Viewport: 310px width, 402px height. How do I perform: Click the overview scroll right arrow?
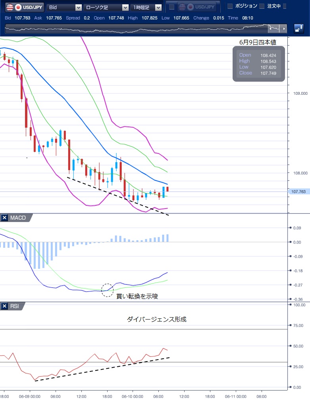tap(283, 29)
